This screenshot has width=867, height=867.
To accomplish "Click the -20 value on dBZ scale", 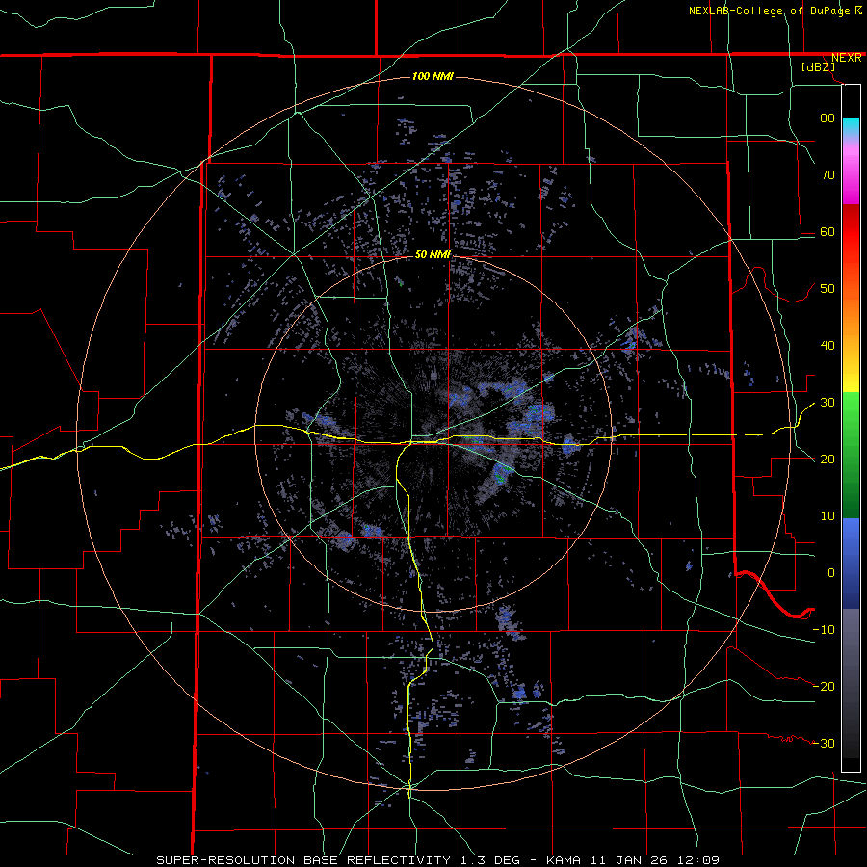I will click(x=824, y=687).
